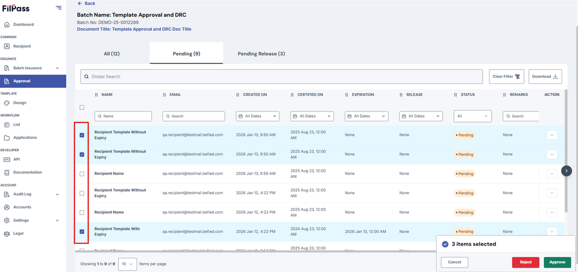The image size is (578, 272).
Task: Check the select-all header checkbox
Action: (x=82, y=107)
